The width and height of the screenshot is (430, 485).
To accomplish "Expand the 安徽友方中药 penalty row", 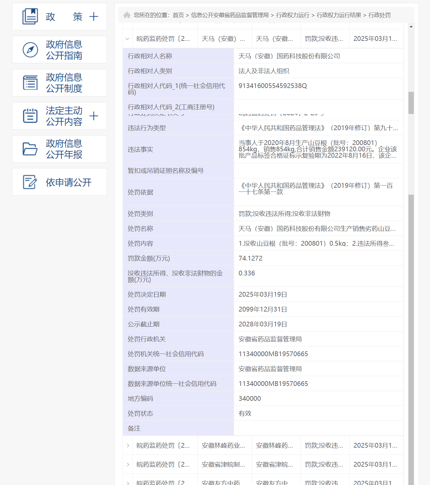I will (x=128, y=483).
